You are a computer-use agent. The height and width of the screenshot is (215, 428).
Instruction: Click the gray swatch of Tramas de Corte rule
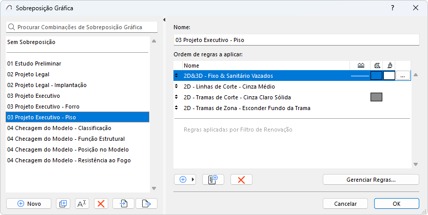point(376,97)
